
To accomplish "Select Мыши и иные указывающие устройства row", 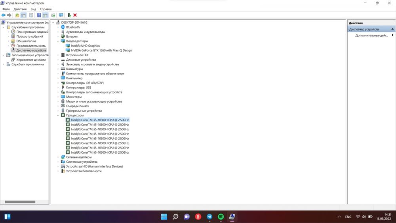I will pos(94,101).
